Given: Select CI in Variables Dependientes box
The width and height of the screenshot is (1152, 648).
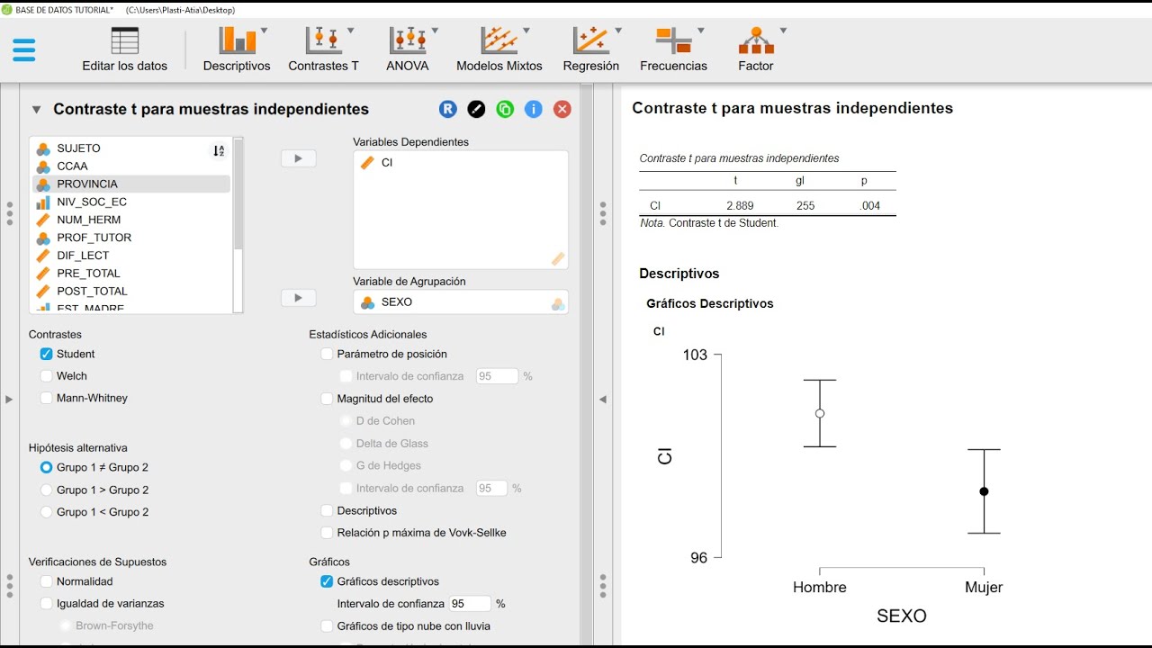Looking at the screenshot, I should (x=460, y=163).
